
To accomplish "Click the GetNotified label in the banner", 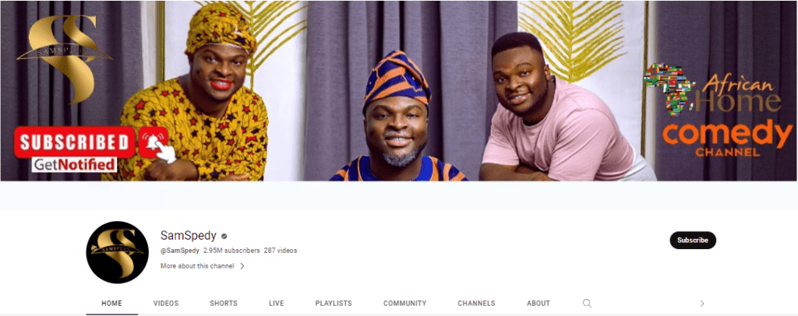I will pos(74,164).
